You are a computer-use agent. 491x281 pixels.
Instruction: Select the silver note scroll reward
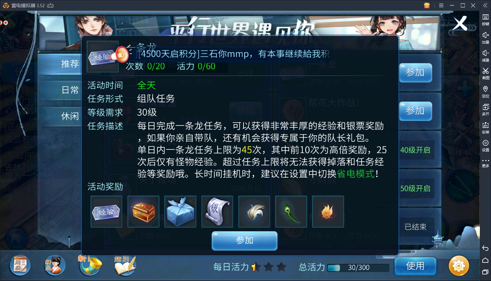click(x=217, y=212)
